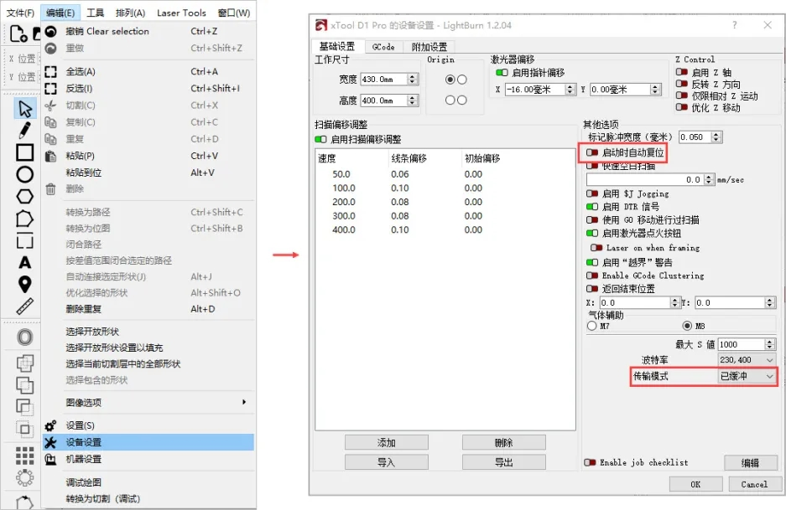Click the 高度 height spinner arrows
This screenshot has height=510, width=786.
413,100
